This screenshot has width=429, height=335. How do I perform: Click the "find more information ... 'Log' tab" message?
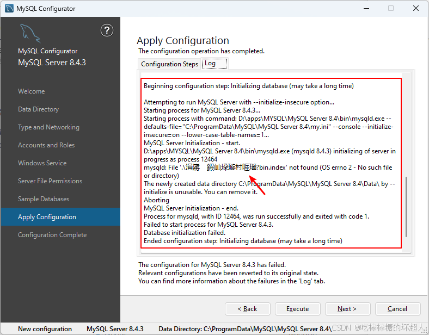click(x=232, y=281)
